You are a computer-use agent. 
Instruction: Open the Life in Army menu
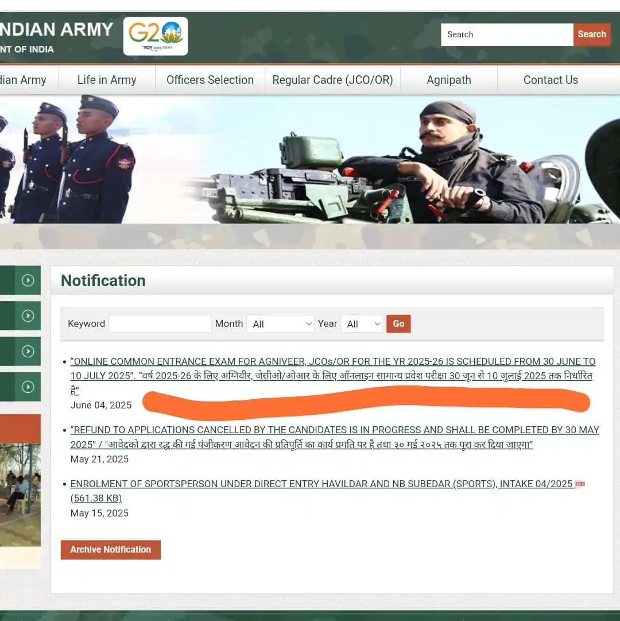pyautogui.click(x=107, y=80)
